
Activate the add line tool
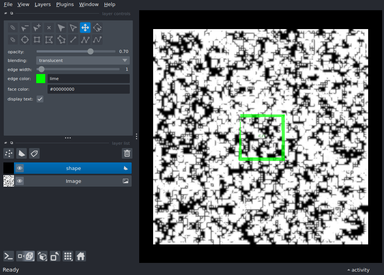[x=73, y=40]
